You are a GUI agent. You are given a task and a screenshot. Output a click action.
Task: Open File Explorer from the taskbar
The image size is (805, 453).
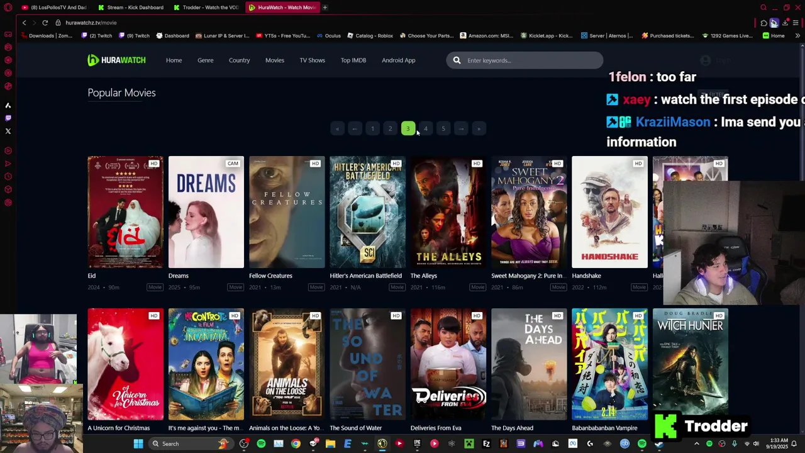(x=330, y=444)
